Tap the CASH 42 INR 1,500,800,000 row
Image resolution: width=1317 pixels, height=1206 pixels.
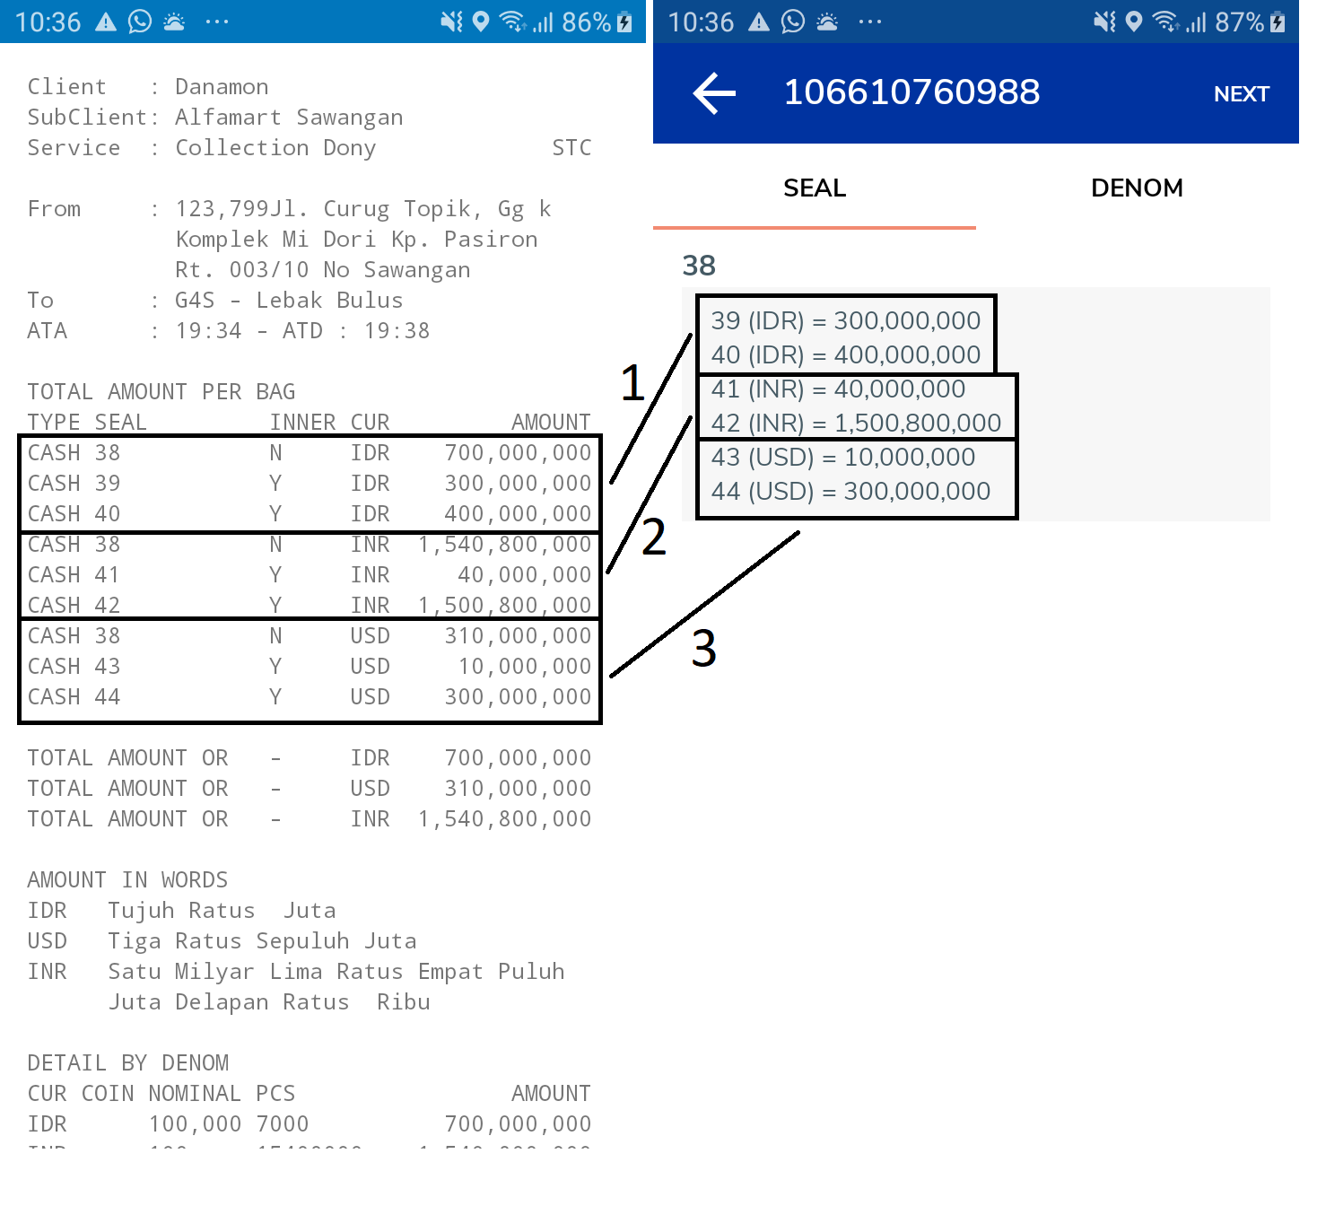click(310, 606)
